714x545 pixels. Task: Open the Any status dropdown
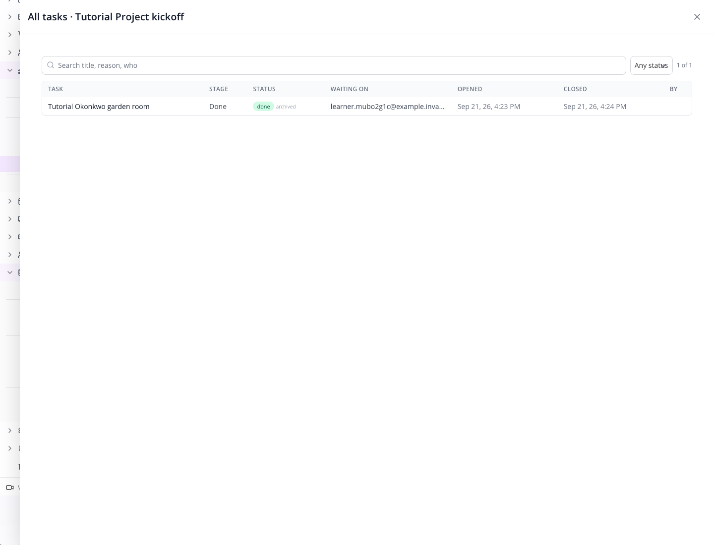651,65
